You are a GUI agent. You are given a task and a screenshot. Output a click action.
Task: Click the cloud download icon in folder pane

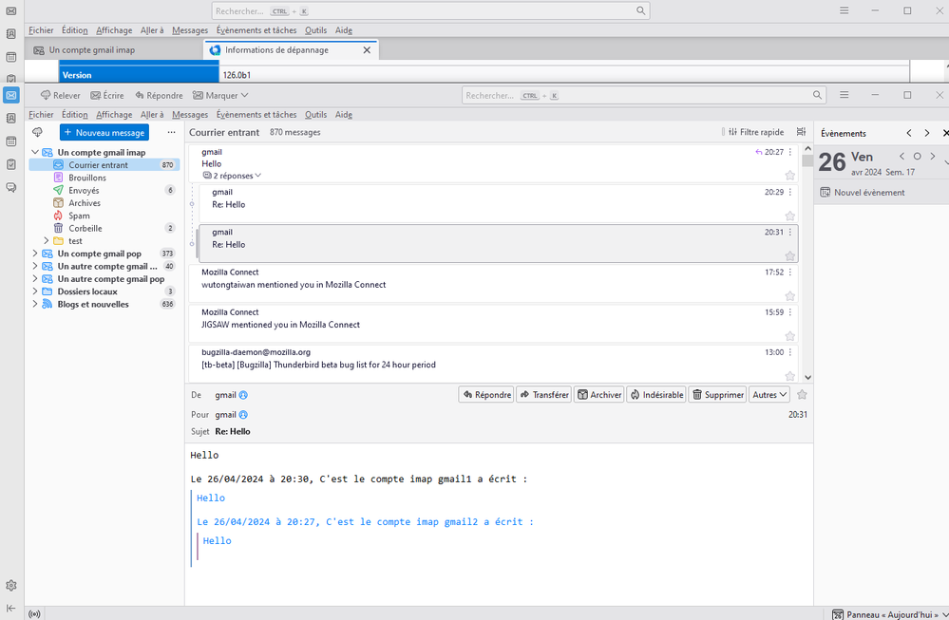[38, 133]
